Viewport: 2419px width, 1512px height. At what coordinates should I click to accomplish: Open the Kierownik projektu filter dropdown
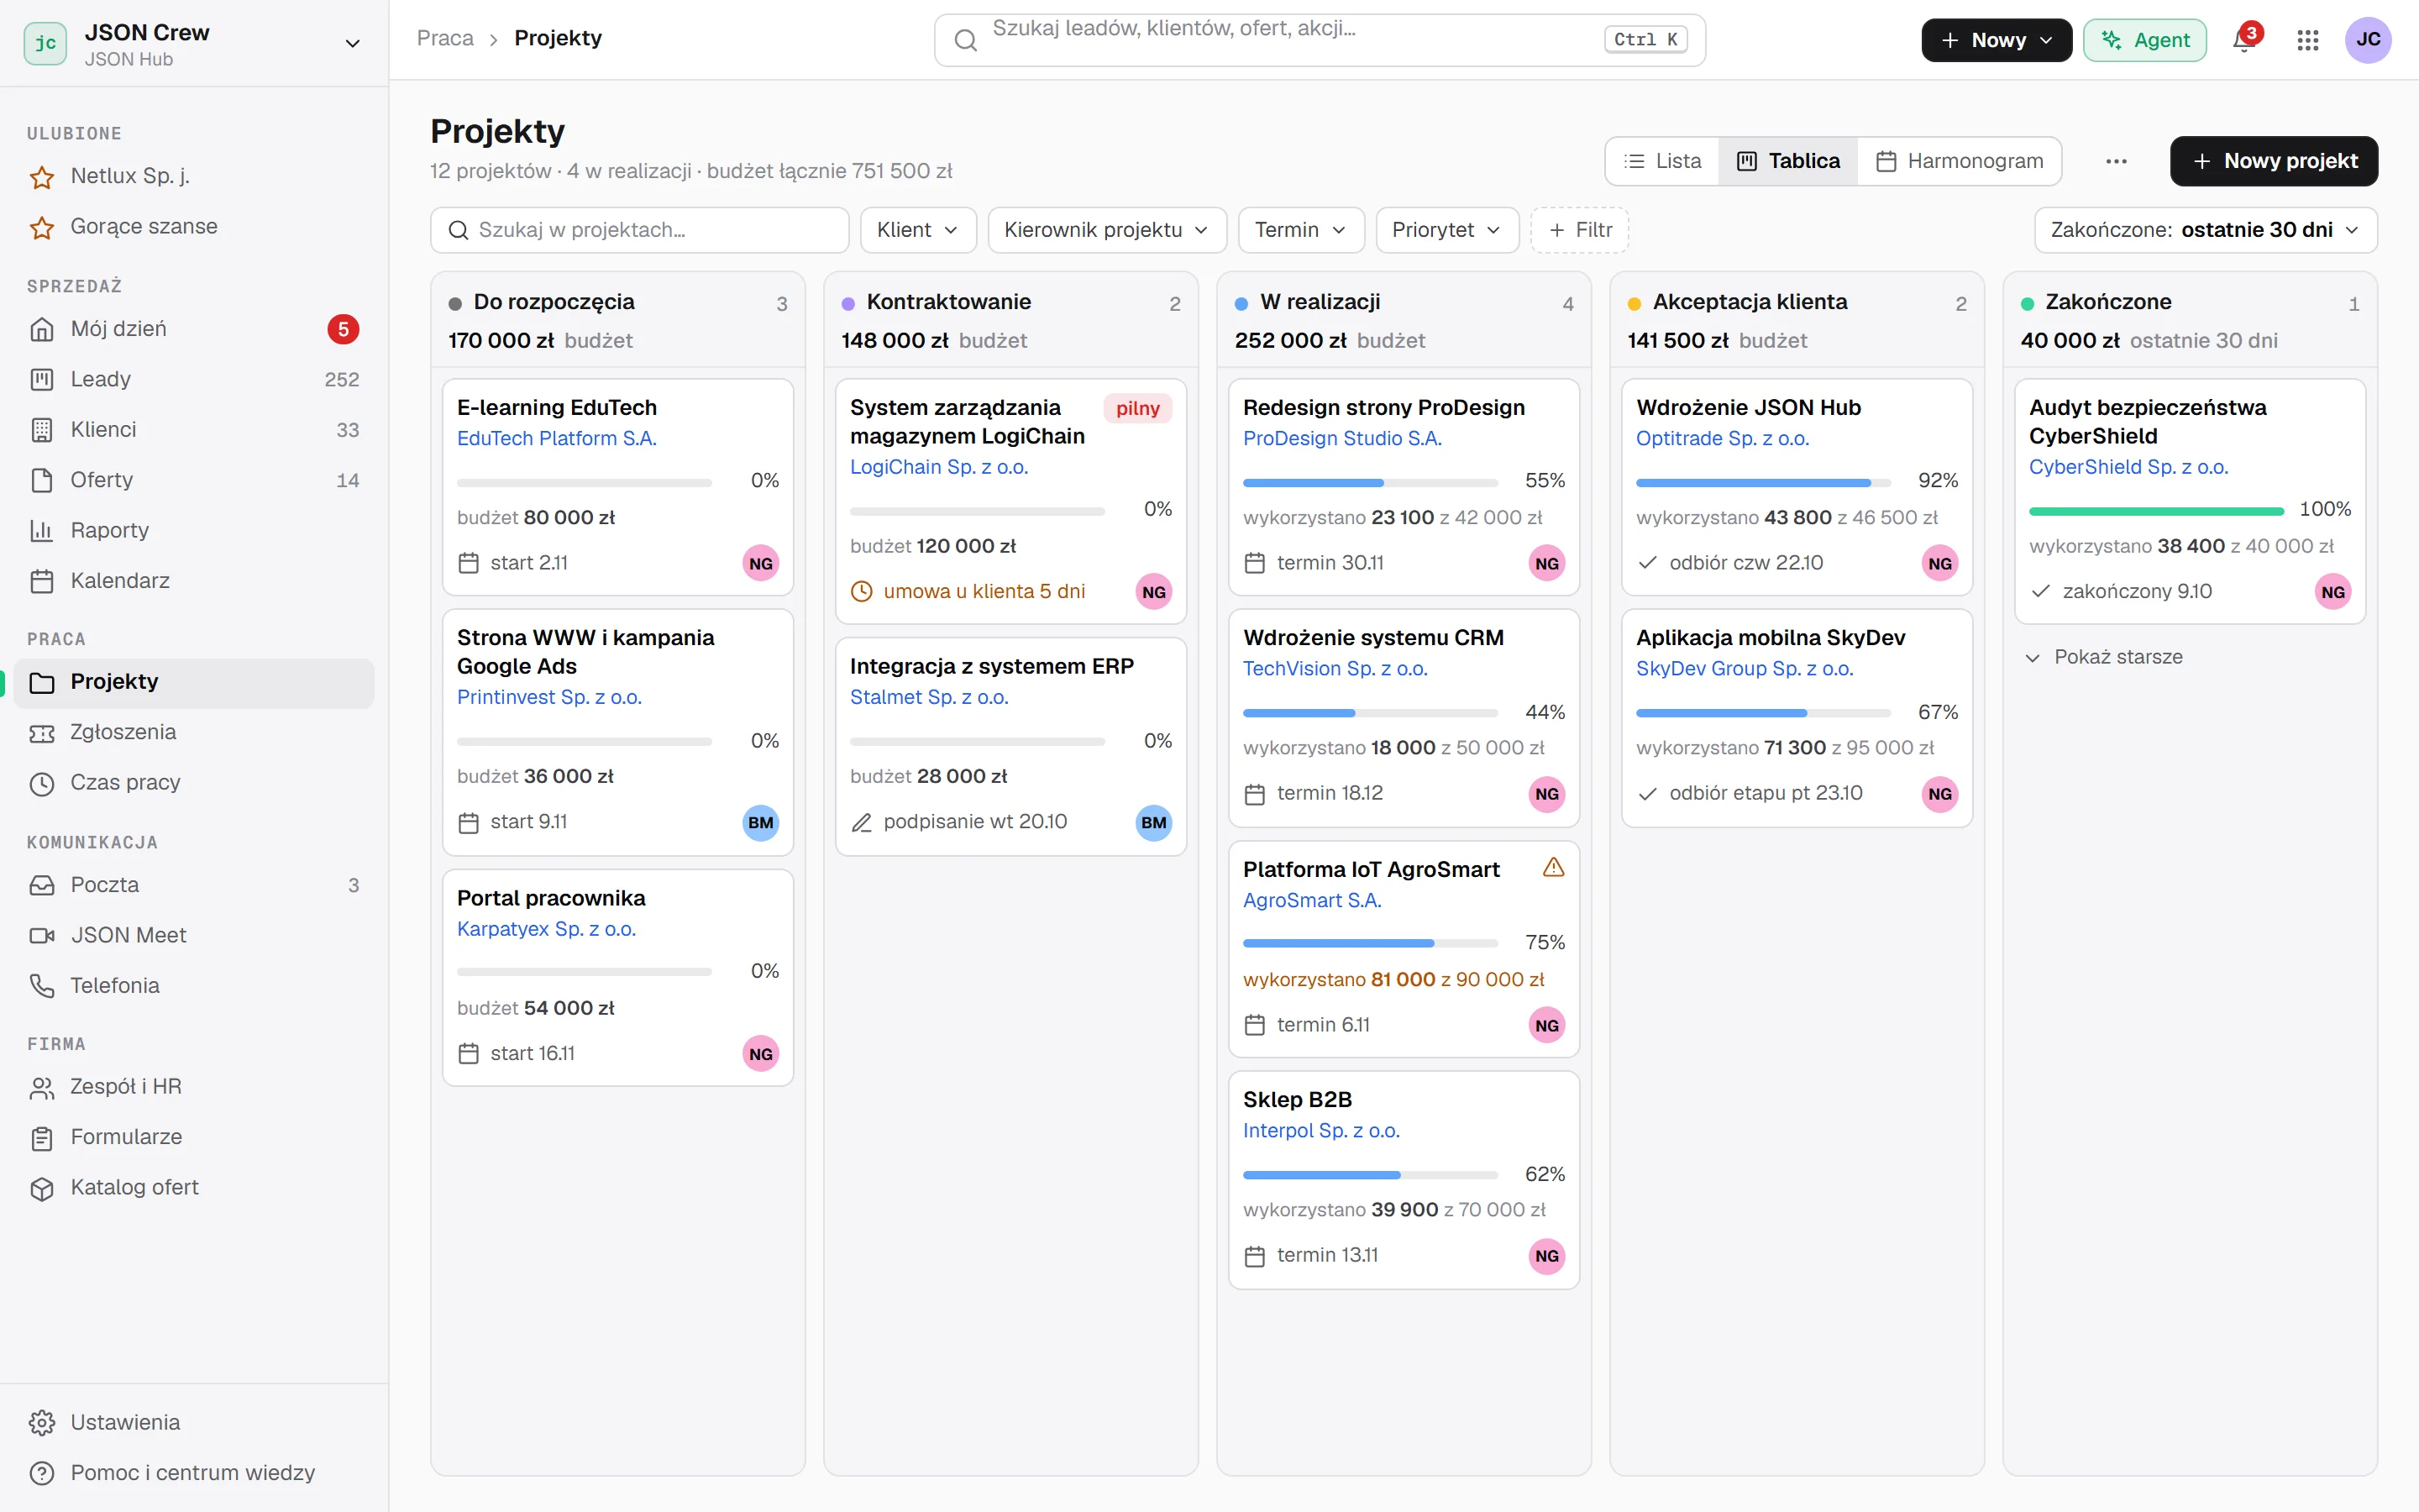(x=1106, y=230)
